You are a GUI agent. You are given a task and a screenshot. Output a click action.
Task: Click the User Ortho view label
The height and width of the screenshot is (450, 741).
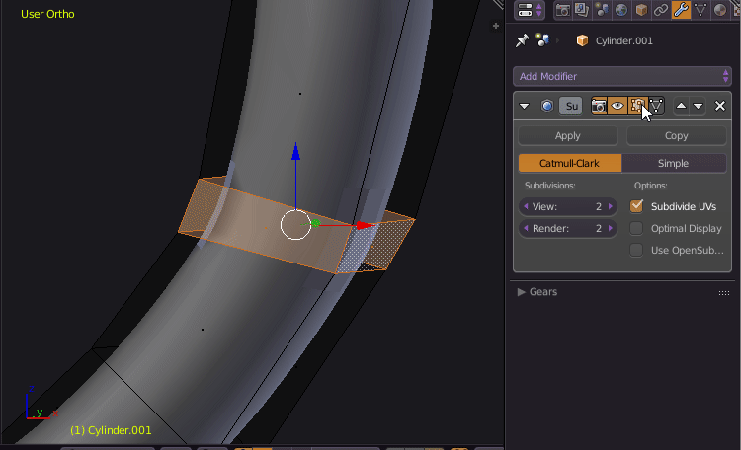coord(47,14)
